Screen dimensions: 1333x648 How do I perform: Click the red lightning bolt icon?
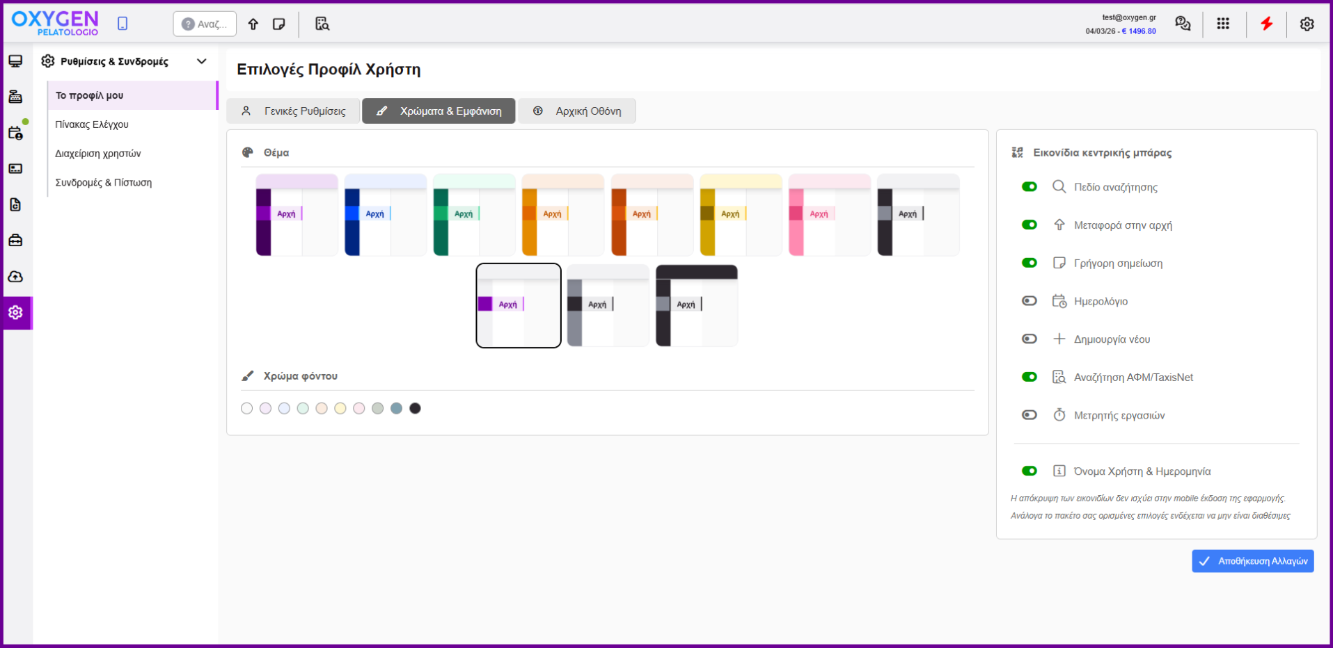coord(1266,24)
